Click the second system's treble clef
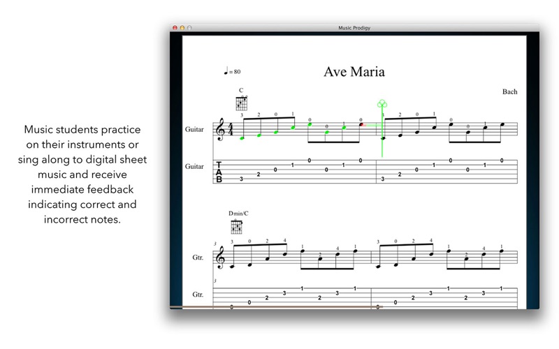Screen dimensions: 559x349 click(220, 257)
